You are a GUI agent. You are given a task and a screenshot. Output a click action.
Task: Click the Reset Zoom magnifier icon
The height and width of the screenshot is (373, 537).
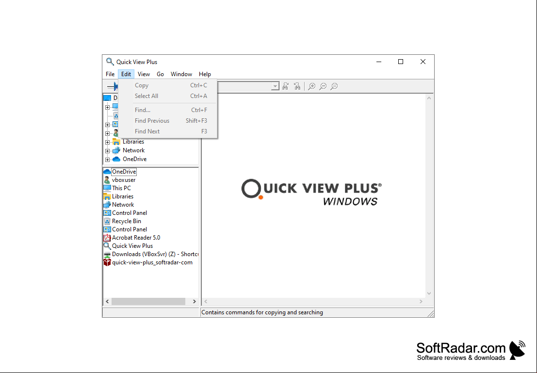[334, 86]
